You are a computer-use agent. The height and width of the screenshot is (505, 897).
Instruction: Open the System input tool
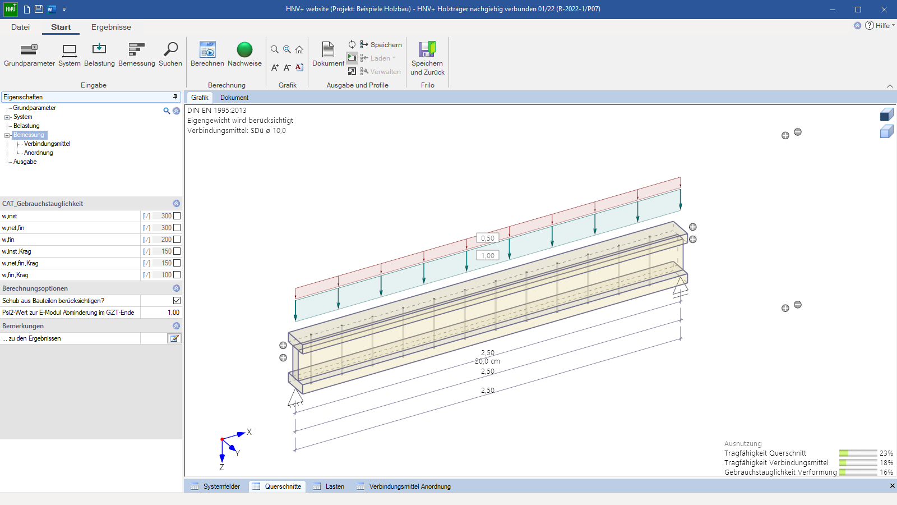70,55
